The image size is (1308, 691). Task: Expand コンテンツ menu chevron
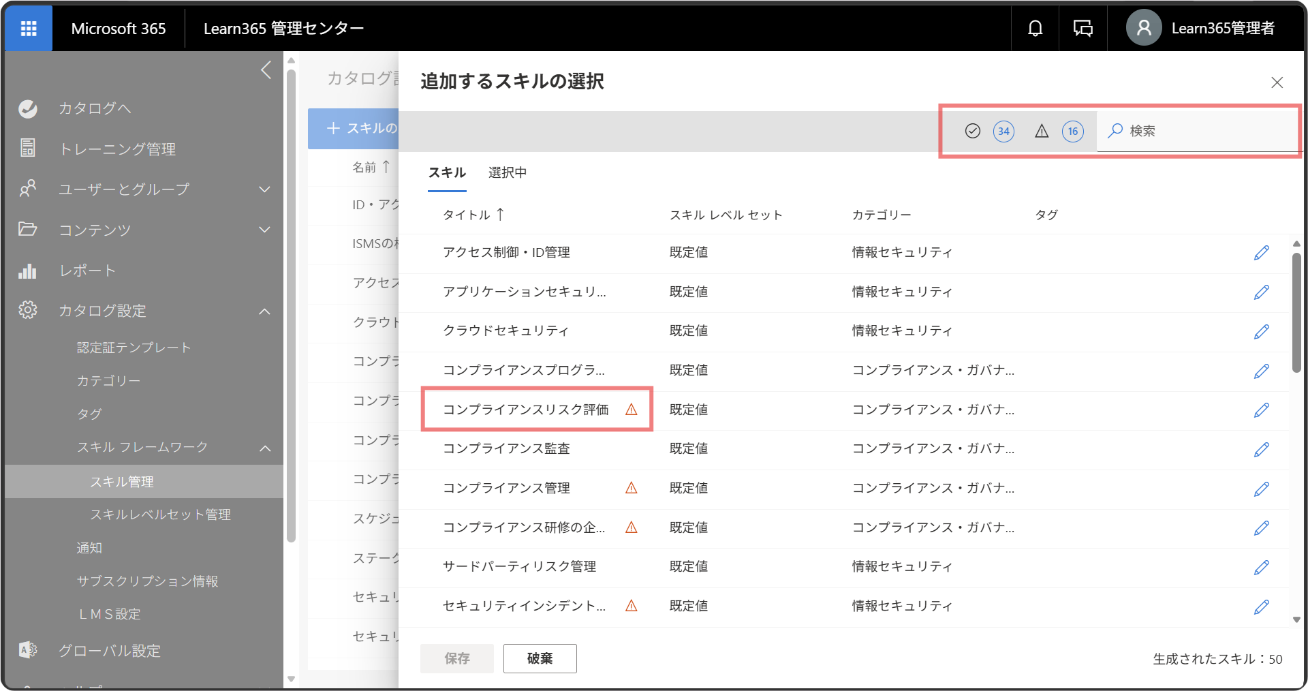[x=265, y=230]
